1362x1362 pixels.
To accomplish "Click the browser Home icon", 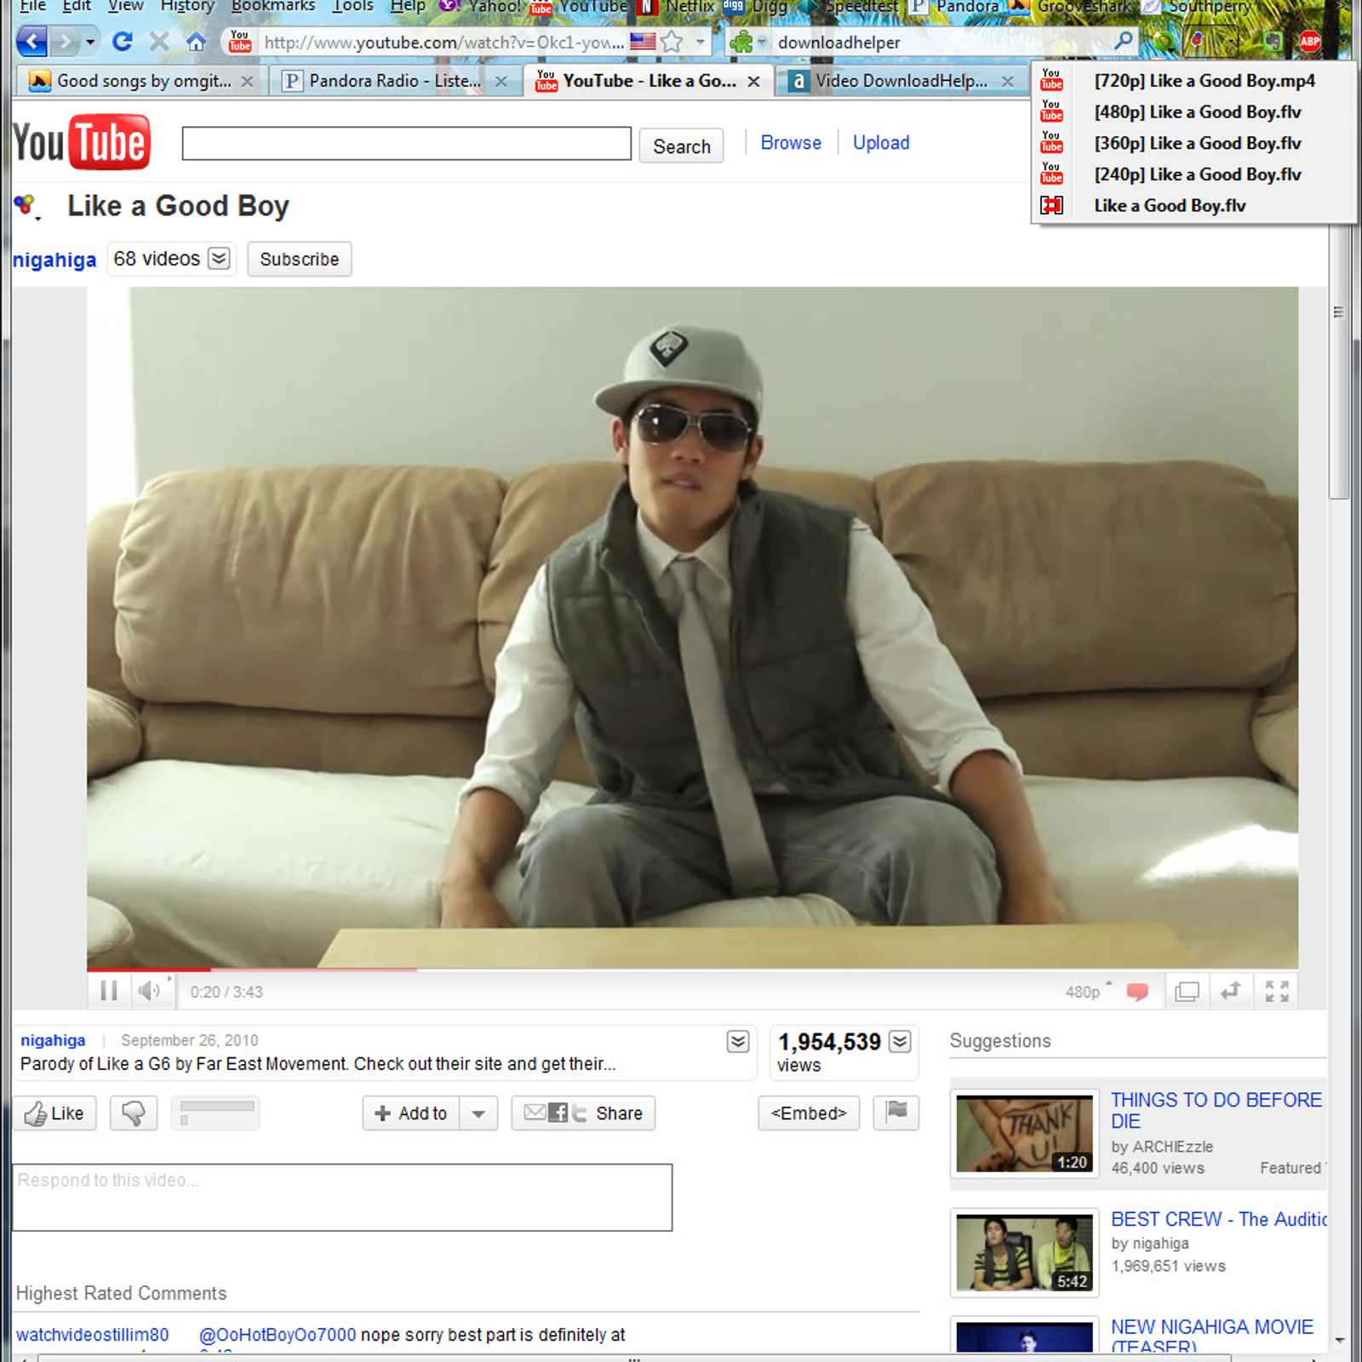I will coord(196,41).
